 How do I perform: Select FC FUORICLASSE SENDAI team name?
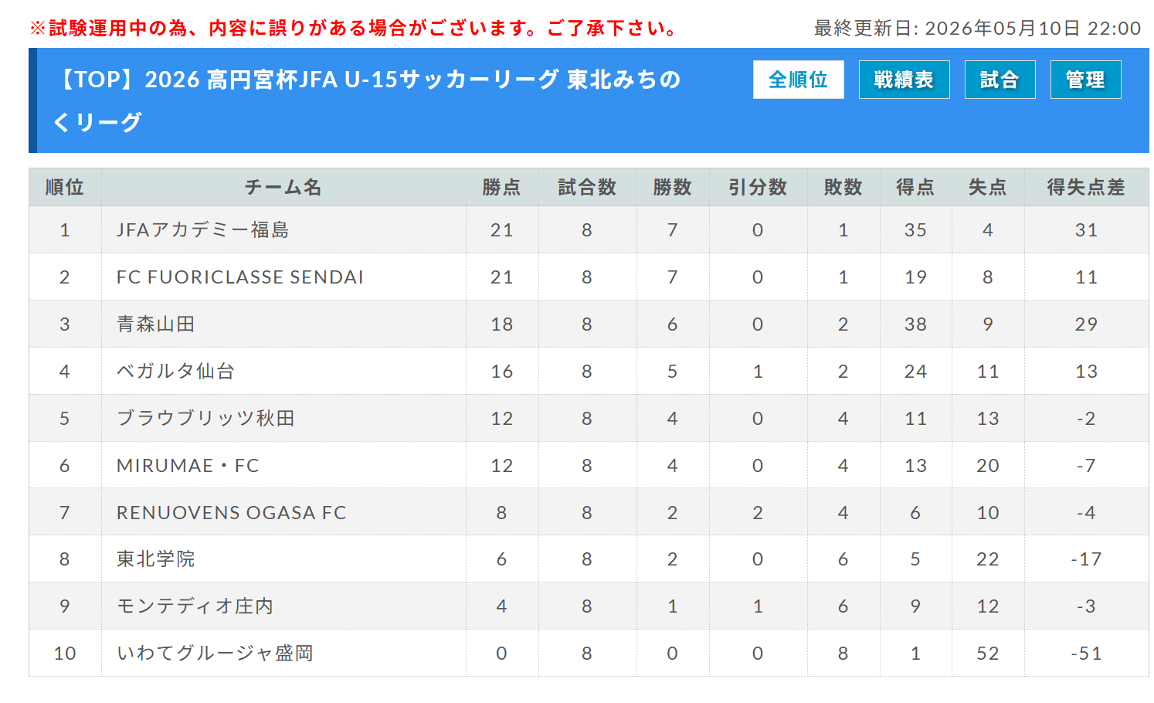pyautogui.click(x=239, y=277)
